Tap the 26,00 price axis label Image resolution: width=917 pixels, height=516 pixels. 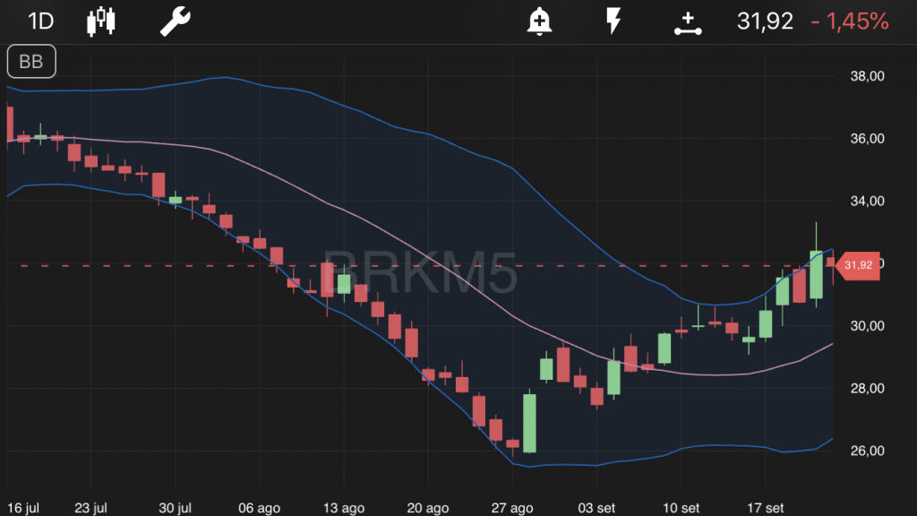[867, 451]
